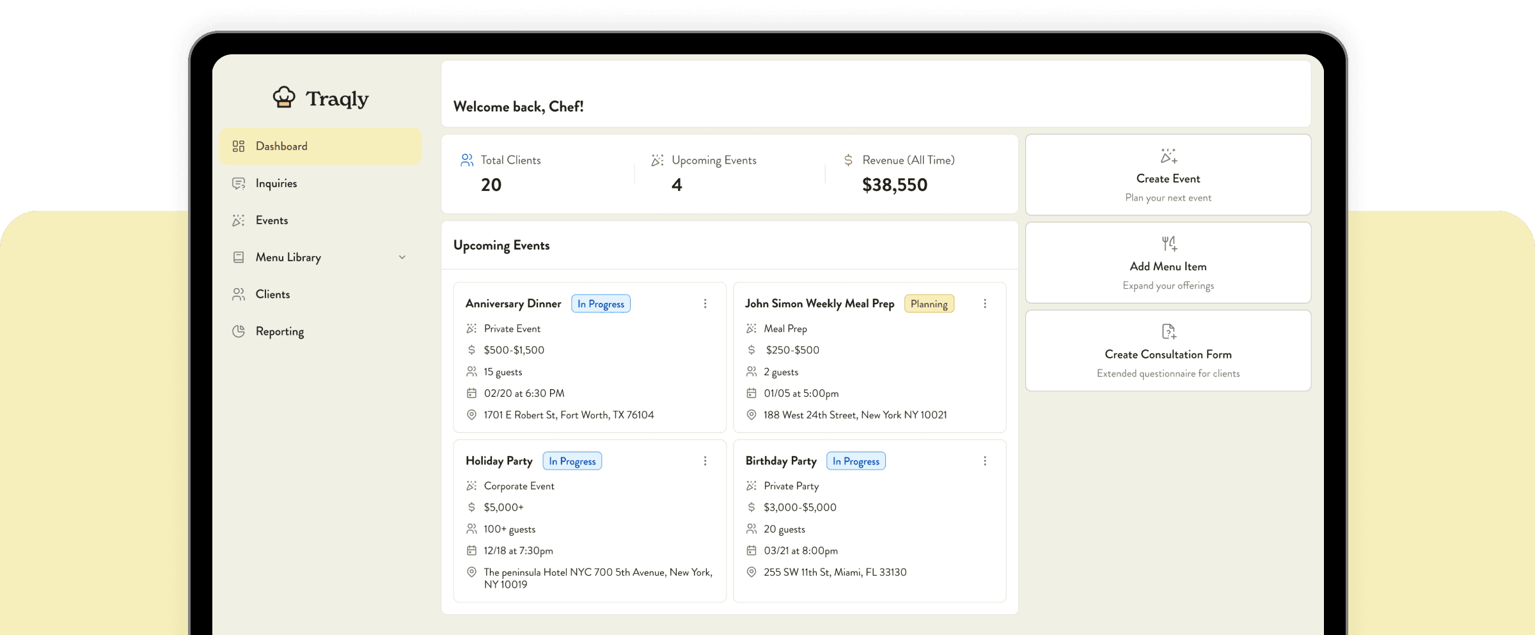Expand the Menu Library chevron
Image resolution: width=1535 pixels, height=635 pixels.
402,257
